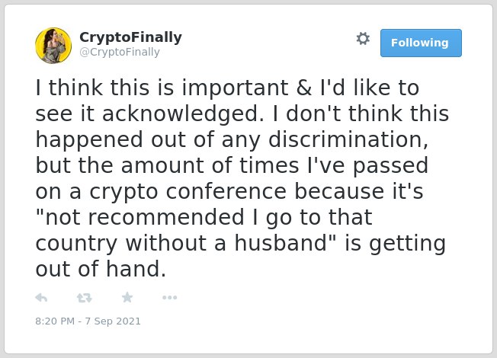Screen dimensions: 497x358
Task: Click the closing words "out of hand."
Action: (101, 269)
